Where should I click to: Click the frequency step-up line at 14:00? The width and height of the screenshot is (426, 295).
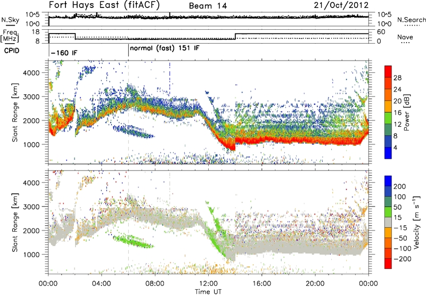(x=235, y=36)
